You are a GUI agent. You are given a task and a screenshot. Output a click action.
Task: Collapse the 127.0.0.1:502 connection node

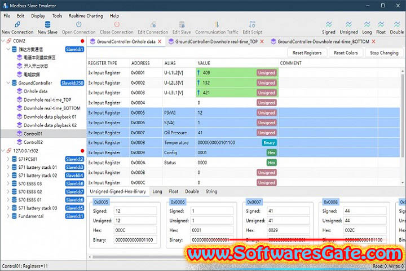[3, 151]
